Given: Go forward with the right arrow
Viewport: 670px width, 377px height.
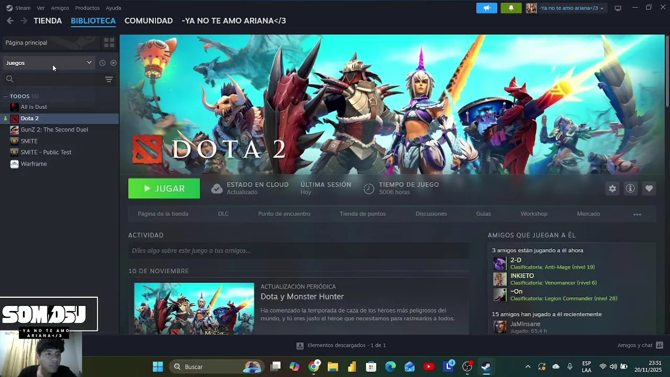Looking at the screenshot, I should click(x=24, y=20).
